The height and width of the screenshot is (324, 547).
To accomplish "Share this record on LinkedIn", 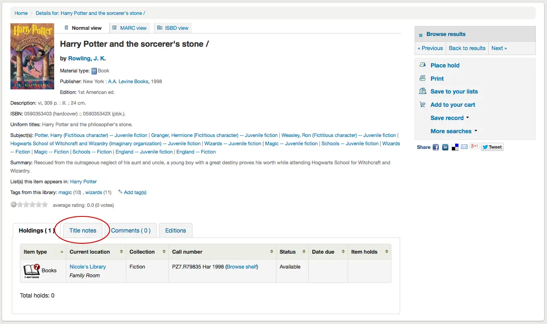I will click(x=445, y=147).
